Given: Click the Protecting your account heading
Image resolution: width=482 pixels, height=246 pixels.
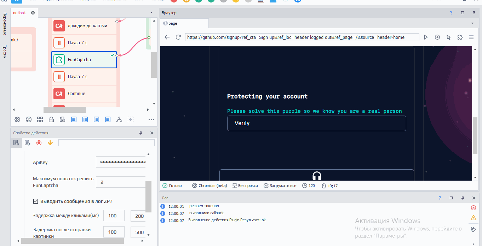Looking at the screenshot, I should (x=267, y=96).
